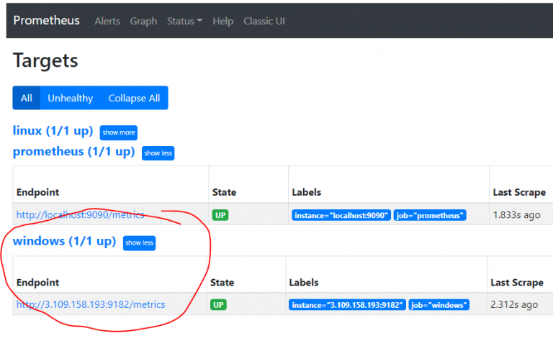
Task: Click the job="prometheus" label badge
Action: [x=430, y=215]
